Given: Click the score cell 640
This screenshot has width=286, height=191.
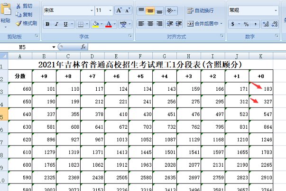Looking at the screenshot, I should click(20, 114).
